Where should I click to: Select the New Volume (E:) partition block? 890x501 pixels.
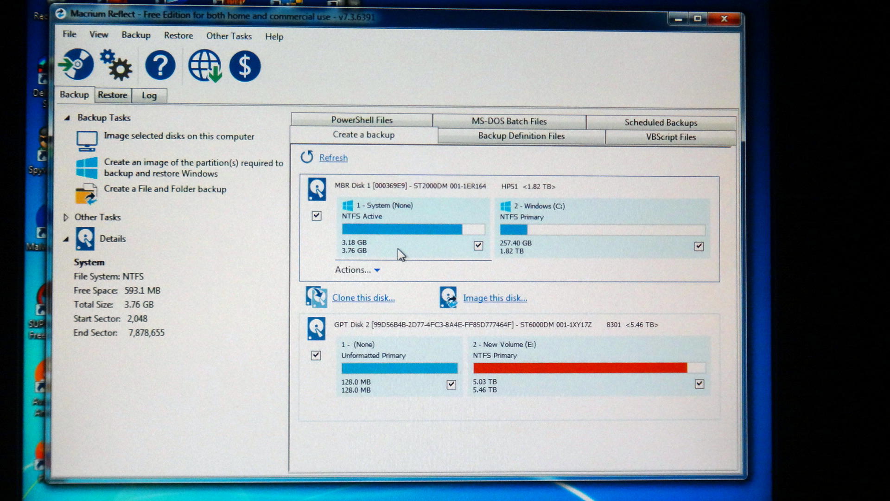point(589,366)
